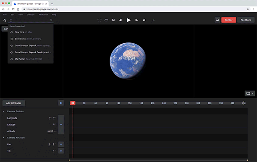257x162 pixels.
Task: Collapse Camera Rotation group
Action: point(3,138)
